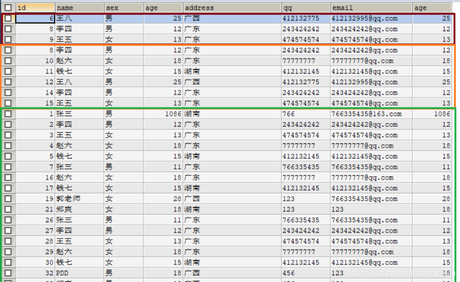The height and width of the screenshot is (282, 460).
Task: Check the box for row id 6
Action: coord(8,18)
